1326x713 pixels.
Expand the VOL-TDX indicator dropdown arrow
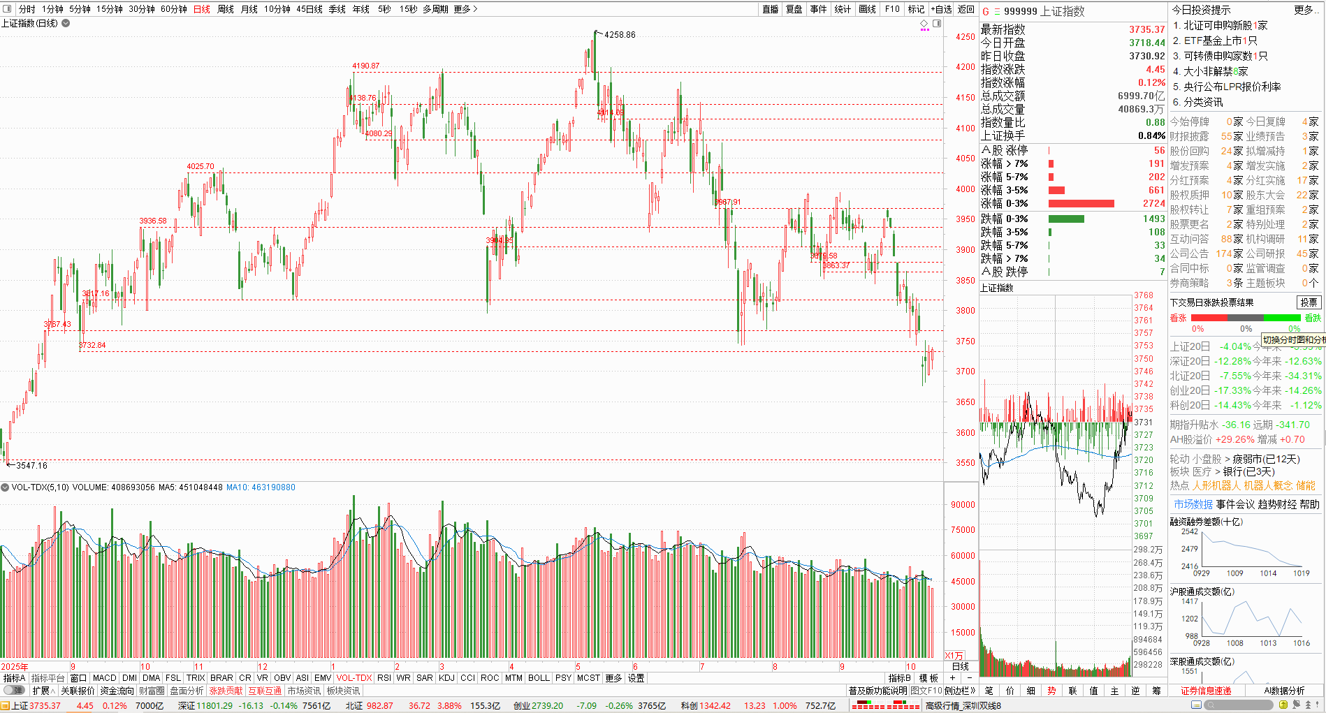pyautogui.click(x=5, y=487)
